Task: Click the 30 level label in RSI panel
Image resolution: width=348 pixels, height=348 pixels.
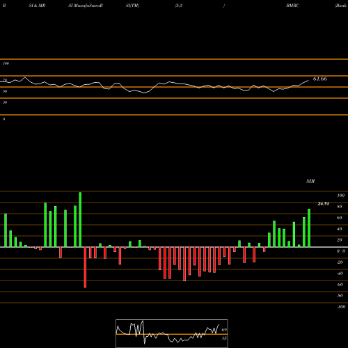Action: (x=5, y=102)
